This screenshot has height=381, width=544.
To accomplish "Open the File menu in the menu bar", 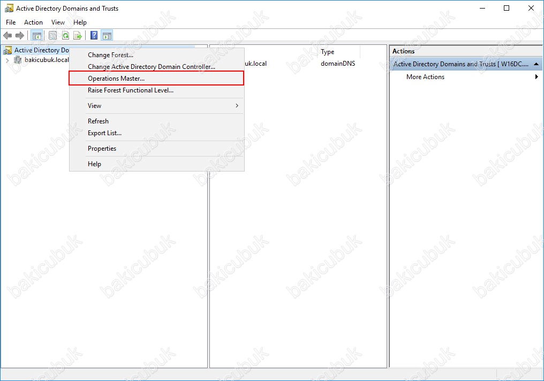I will click(11, 22).
